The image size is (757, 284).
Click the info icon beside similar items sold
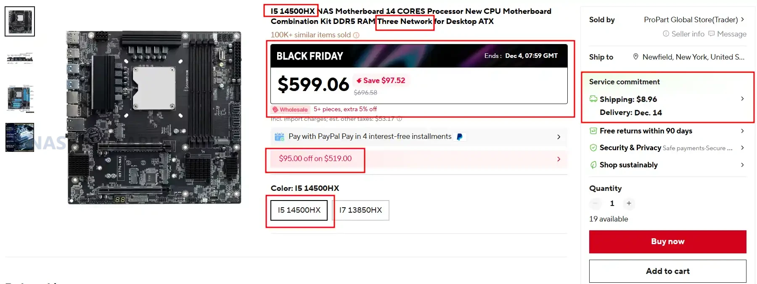[356, 35]
